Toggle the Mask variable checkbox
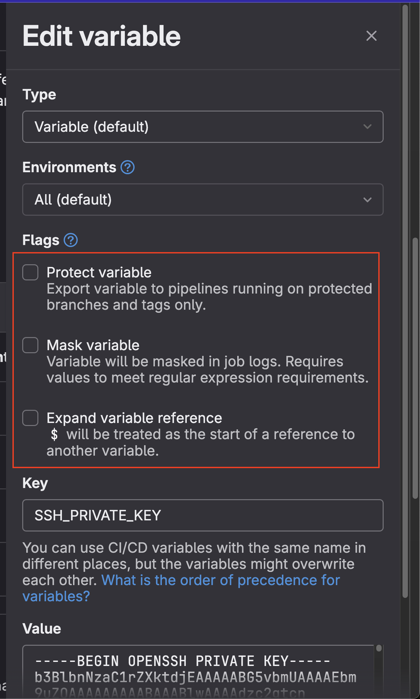The width and height of the screenshot is (420, 699). tap(31, 345)
